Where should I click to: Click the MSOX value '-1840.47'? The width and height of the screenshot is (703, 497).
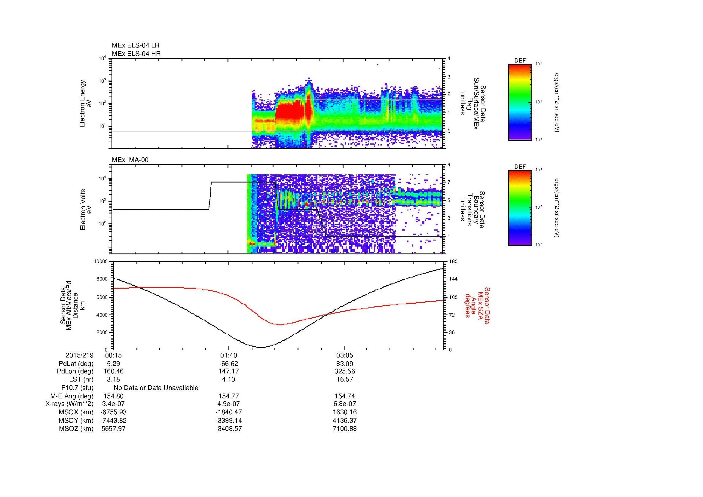tap(228, 412)
